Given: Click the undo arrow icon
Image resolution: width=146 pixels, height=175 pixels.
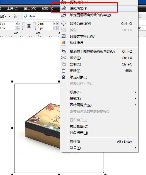Looking at the screenshot, I should [x=64, y=51].
